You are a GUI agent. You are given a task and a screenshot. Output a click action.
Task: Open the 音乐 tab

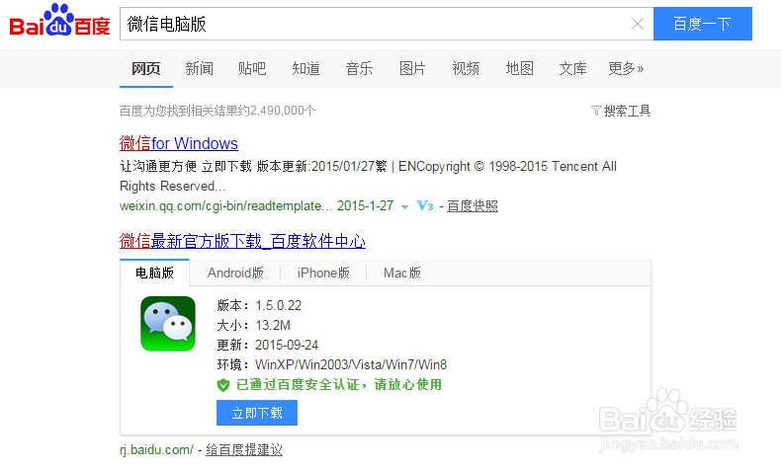click(359, 69)
